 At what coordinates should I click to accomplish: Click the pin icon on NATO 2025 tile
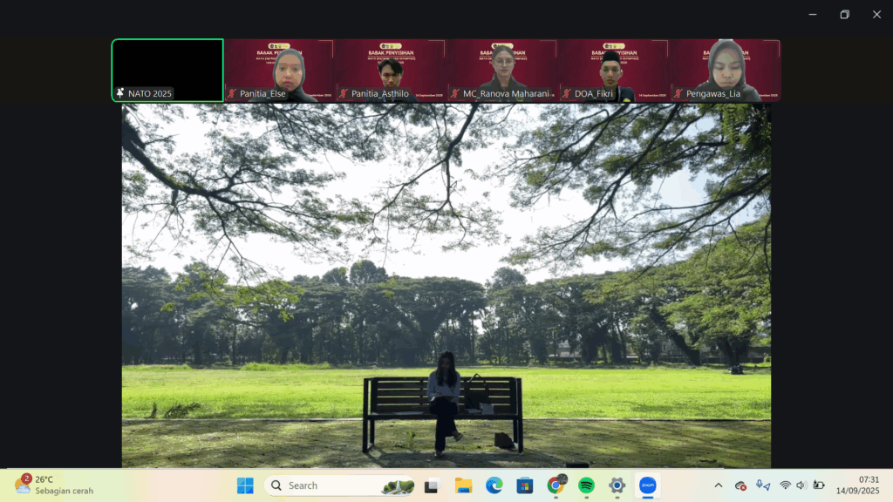[x=119, y=93]
